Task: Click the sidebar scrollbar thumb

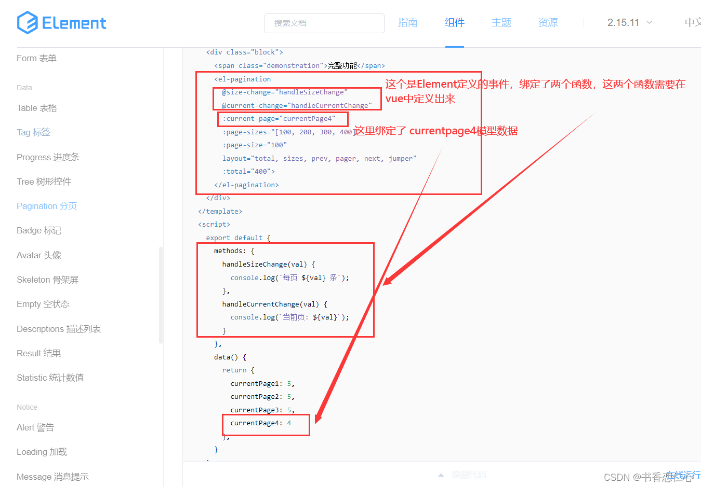Action: tap(161, 295)
